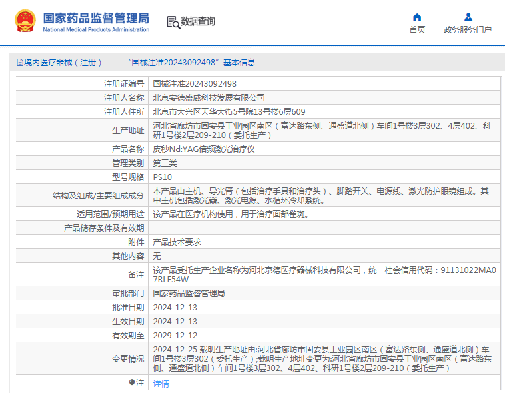This screenshot has height=393, width=505.
Task: Click the 变更情况 change record text
Action: (322, 359)
